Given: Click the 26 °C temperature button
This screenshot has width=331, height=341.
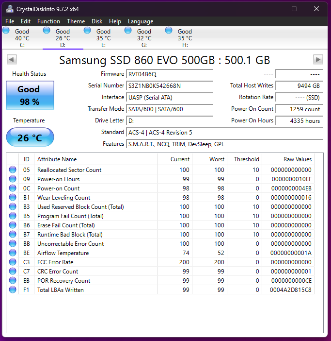Looking at the screenshot, I should click(x=30, y=137).
